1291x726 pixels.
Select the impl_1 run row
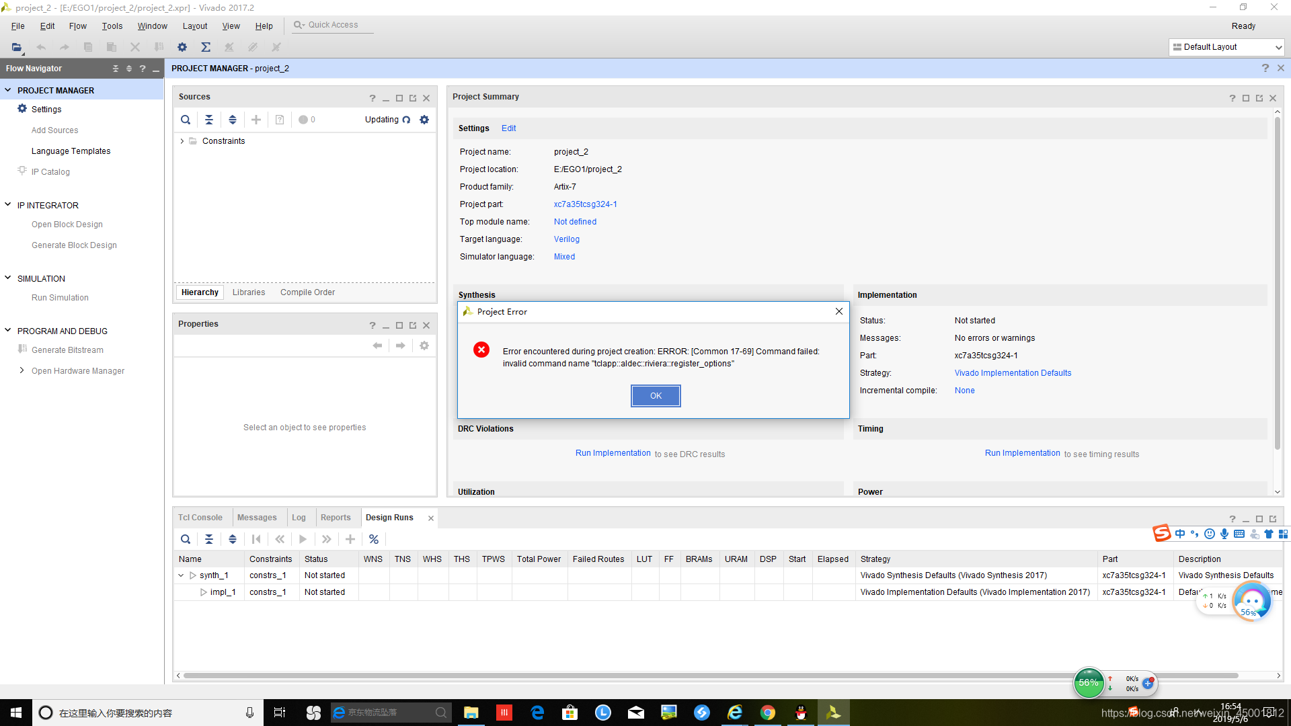click(x=728, y=592)
